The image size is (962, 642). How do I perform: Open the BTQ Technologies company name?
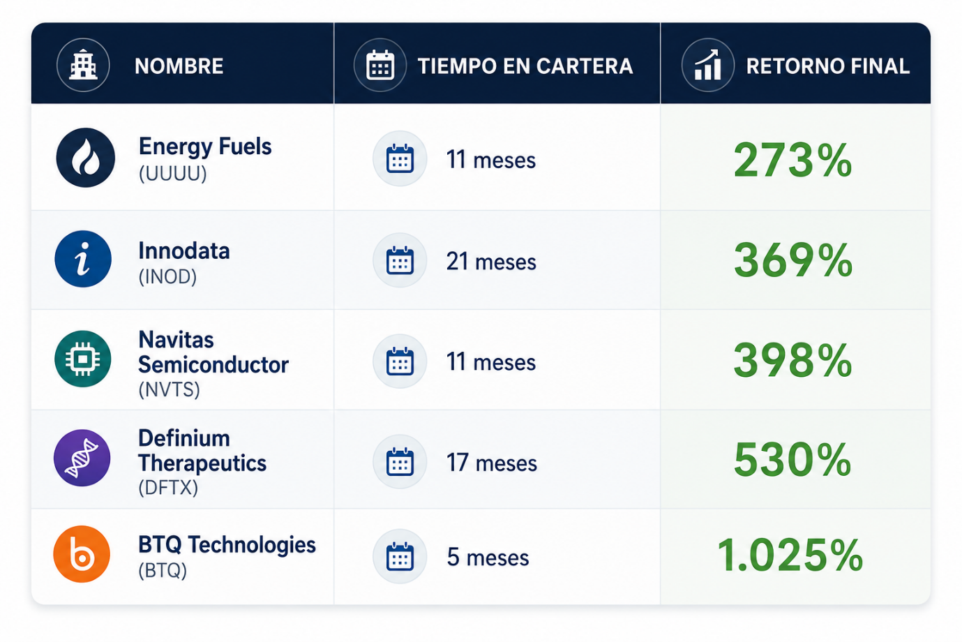click(x=227, y=545)
